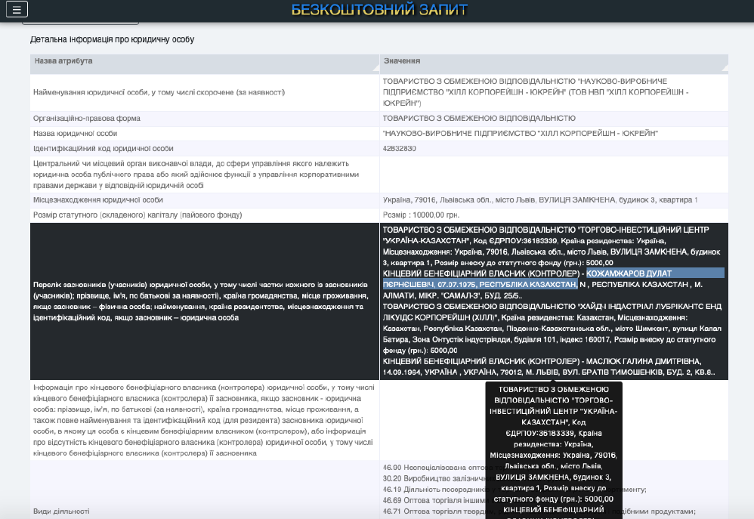The height and width of the screenshot is (519, 754).
Task: Click the "БЕЗКОШТОВНИЙ ЗАПИТ" header title
Action: click(379, 10)
